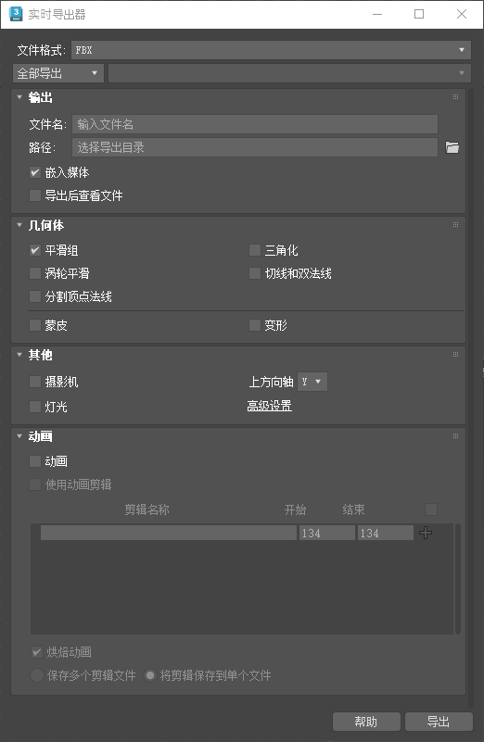484x742 pixels.
Task: Click the grip handle icon of 动画 panel
Action: pyautogui.click(x=455, y=435)
